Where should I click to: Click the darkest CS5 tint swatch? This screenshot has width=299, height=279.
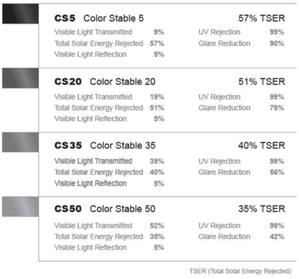[20, 14]
